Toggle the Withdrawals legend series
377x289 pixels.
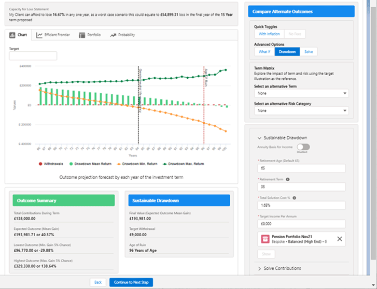tap(51, 164)
